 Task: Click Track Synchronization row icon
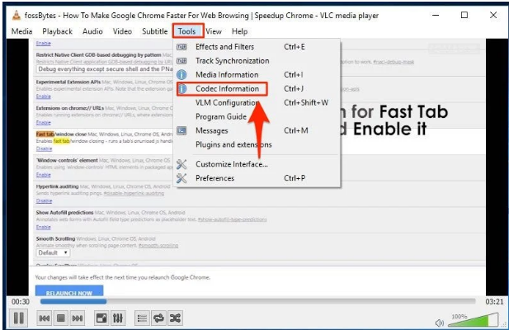point(181,61)
